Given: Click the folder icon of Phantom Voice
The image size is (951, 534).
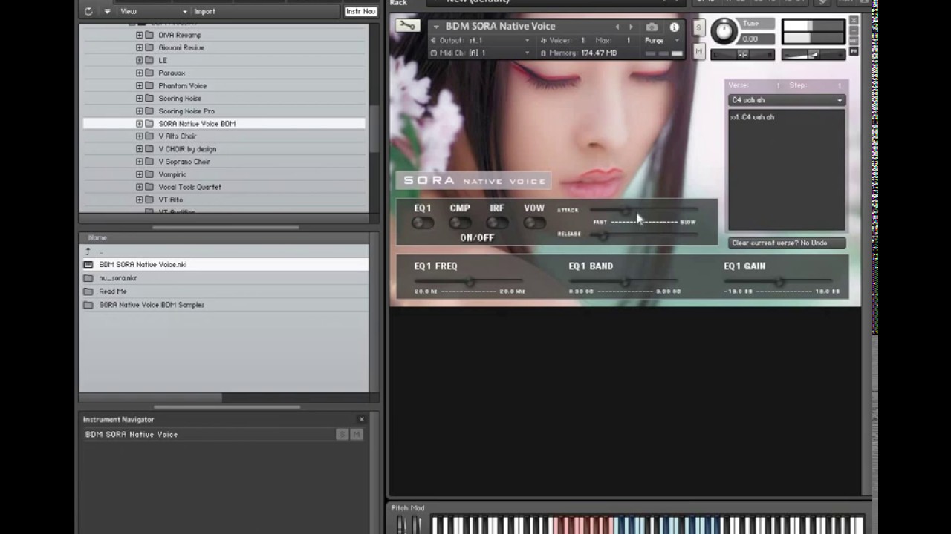Looking at the screenshot, I should point(149,85).
